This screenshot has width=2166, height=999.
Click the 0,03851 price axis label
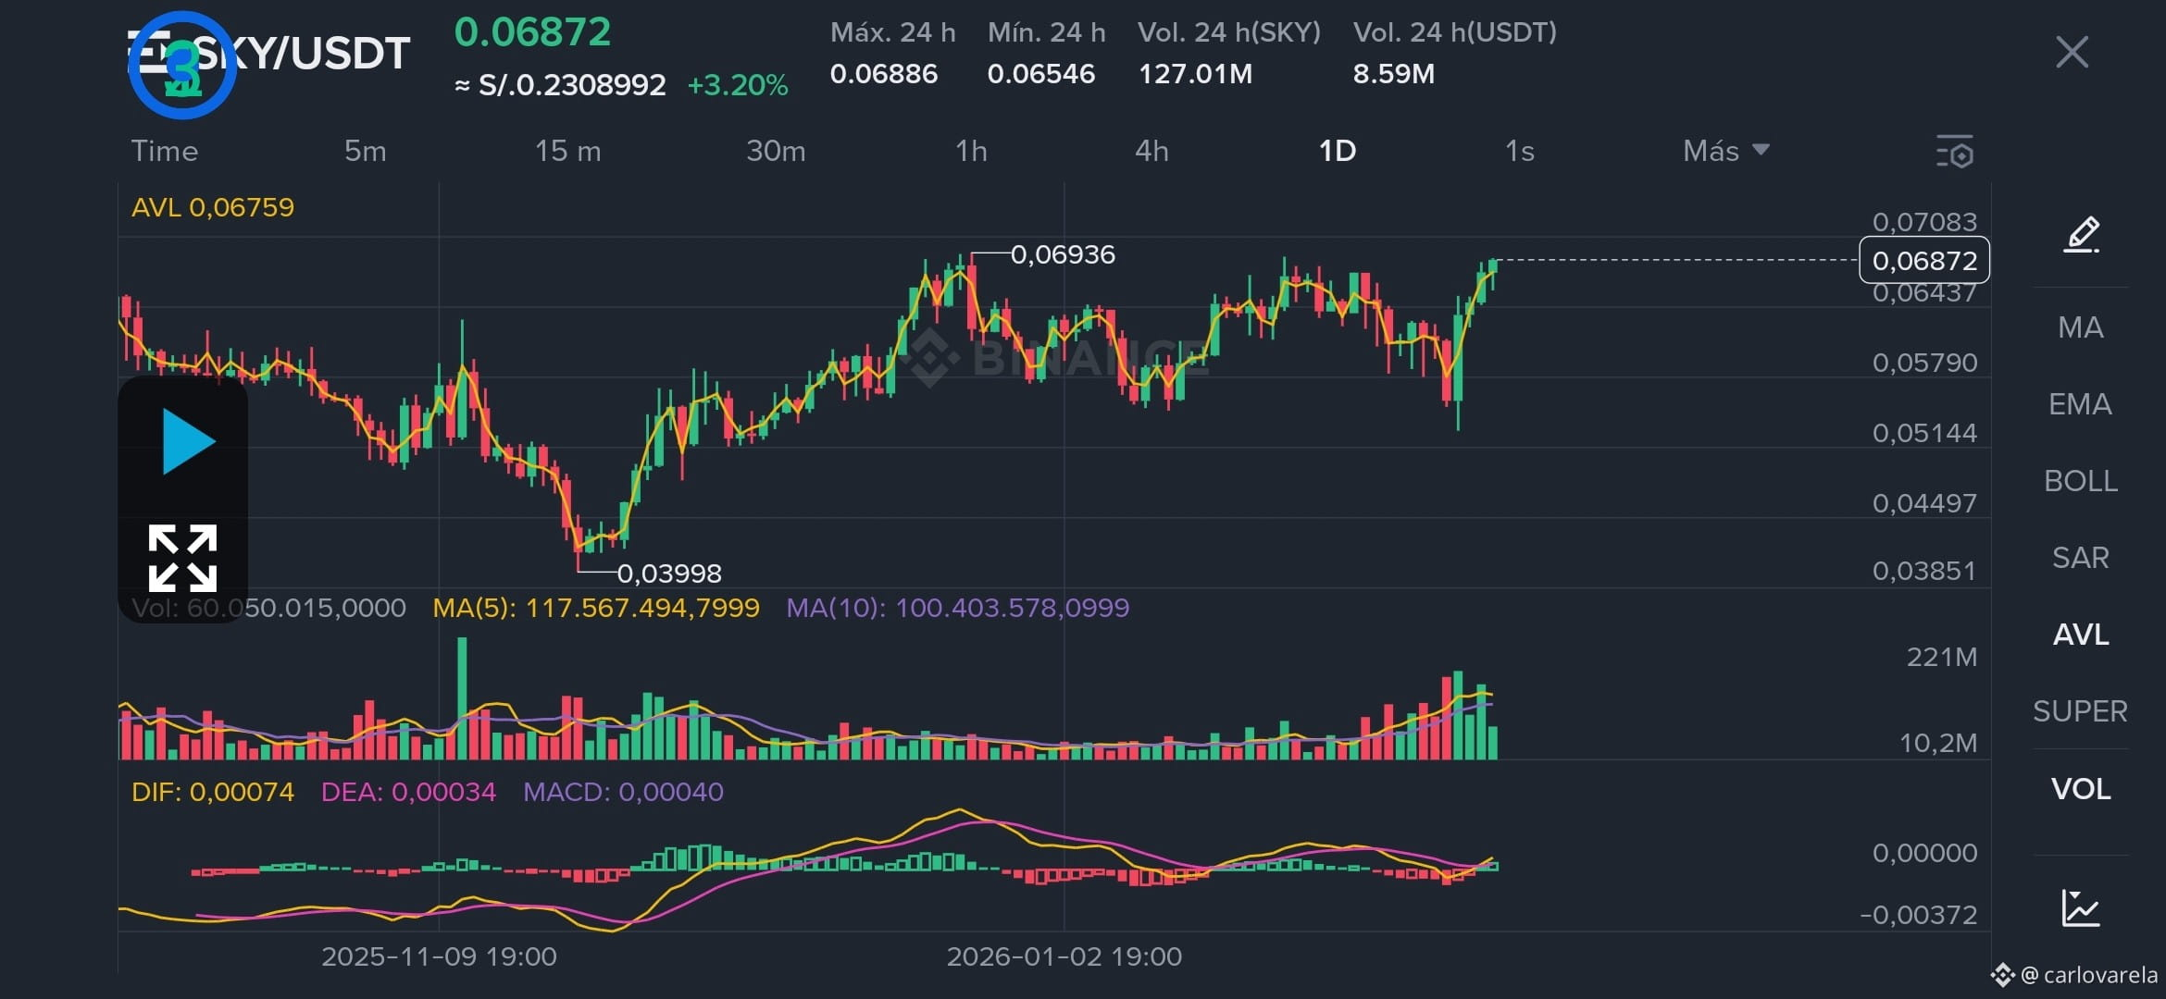coord(1924,571)
